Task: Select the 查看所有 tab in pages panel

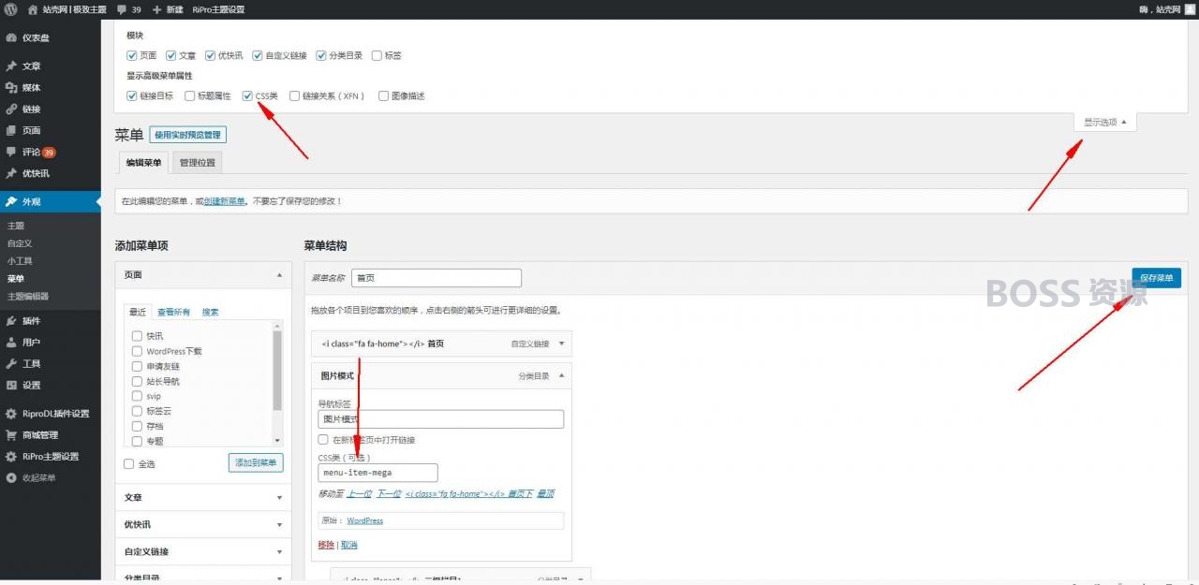Action: [173, 312]
